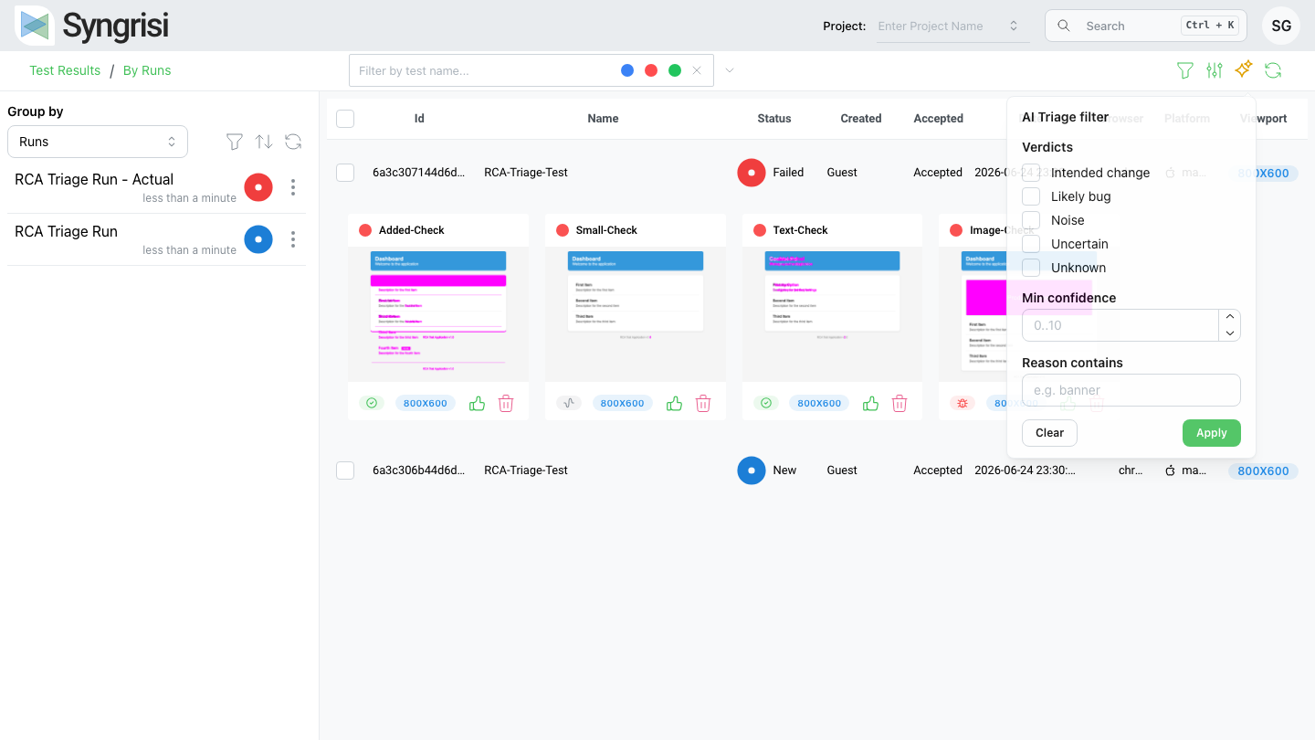Check the Likely bug verdict
Screen dimensions: 1315x740
click(x=1031, y=196)
